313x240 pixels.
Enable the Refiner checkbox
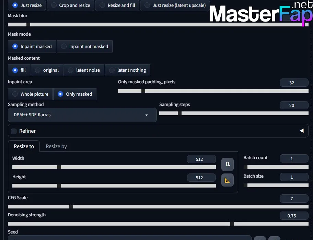[14, 131]
